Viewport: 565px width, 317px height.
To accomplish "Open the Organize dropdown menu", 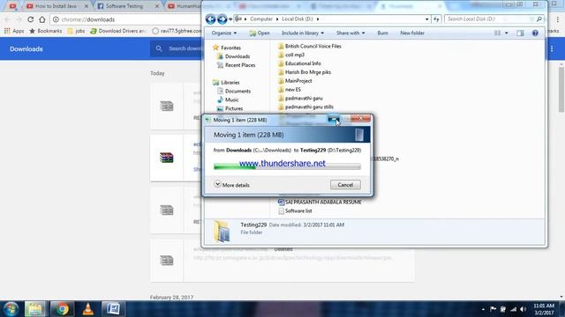I will tap(223, 33).
